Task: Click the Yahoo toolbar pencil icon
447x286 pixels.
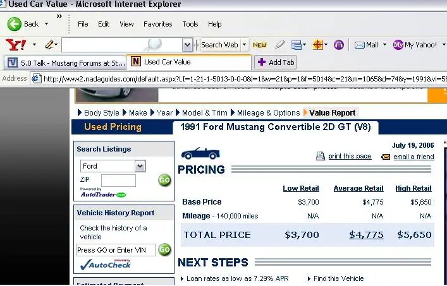Action: [49, 45]
